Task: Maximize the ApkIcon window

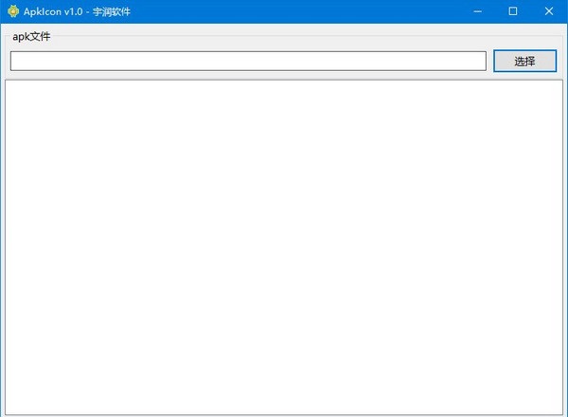Action: click(512, 11)
